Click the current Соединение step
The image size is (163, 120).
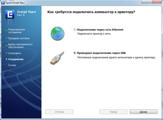point(16,59)
